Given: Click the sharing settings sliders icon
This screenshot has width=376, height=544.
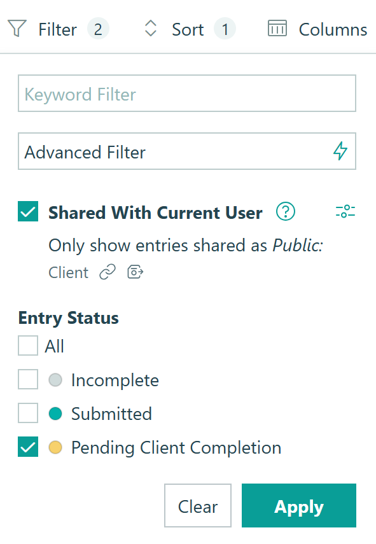Looking at the screenshot, I should [345, 212].
